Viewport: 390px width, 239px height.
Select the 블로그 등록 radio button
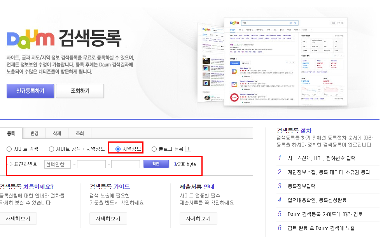pyautogui.click(x=154, y=149)
